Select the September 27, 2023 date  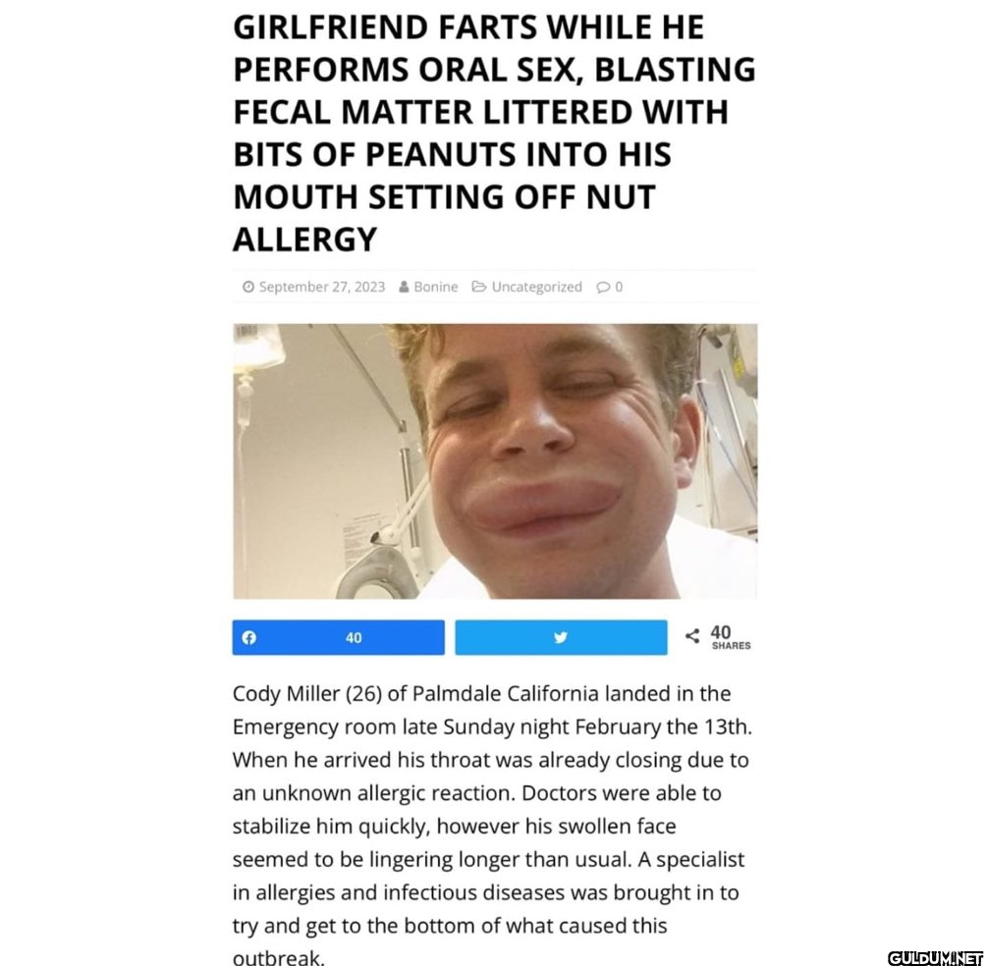click(x=322, y=287)
